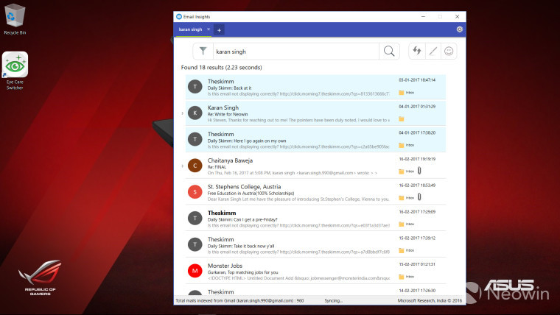Open 'Here I go again on my own' email
Screen dimensions: 560x315
click(315, 140)
